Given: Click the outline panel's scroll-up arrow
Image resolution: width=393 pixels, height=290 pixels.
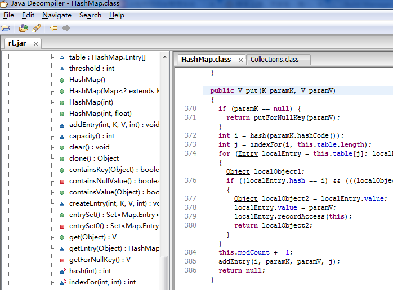Looking at the screenshot, I should pos(164,56).
